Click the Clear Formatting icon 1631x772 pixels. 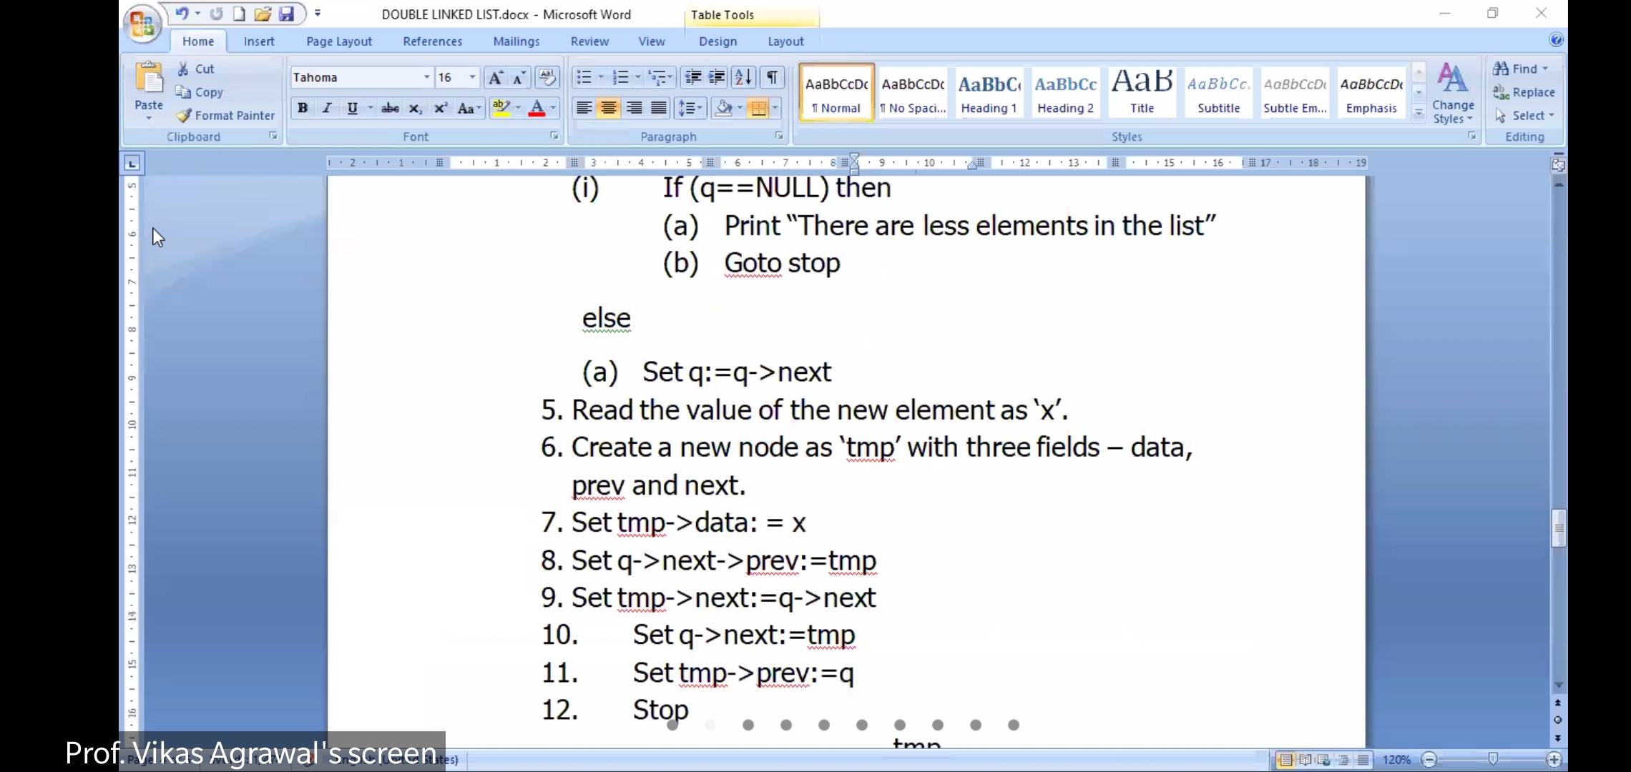547,77
